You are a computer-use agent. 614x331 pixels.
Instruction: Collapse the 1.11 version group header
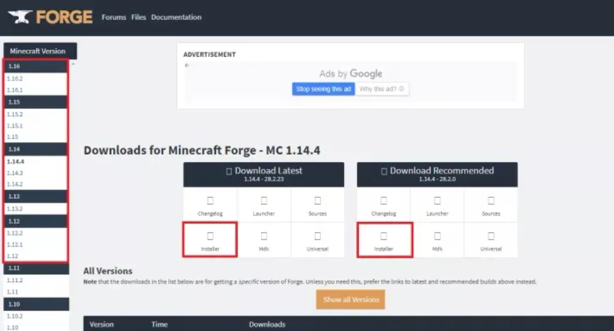tap(36, 268)
